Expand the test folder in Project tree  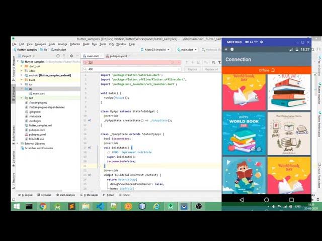(x=21, y=98)
